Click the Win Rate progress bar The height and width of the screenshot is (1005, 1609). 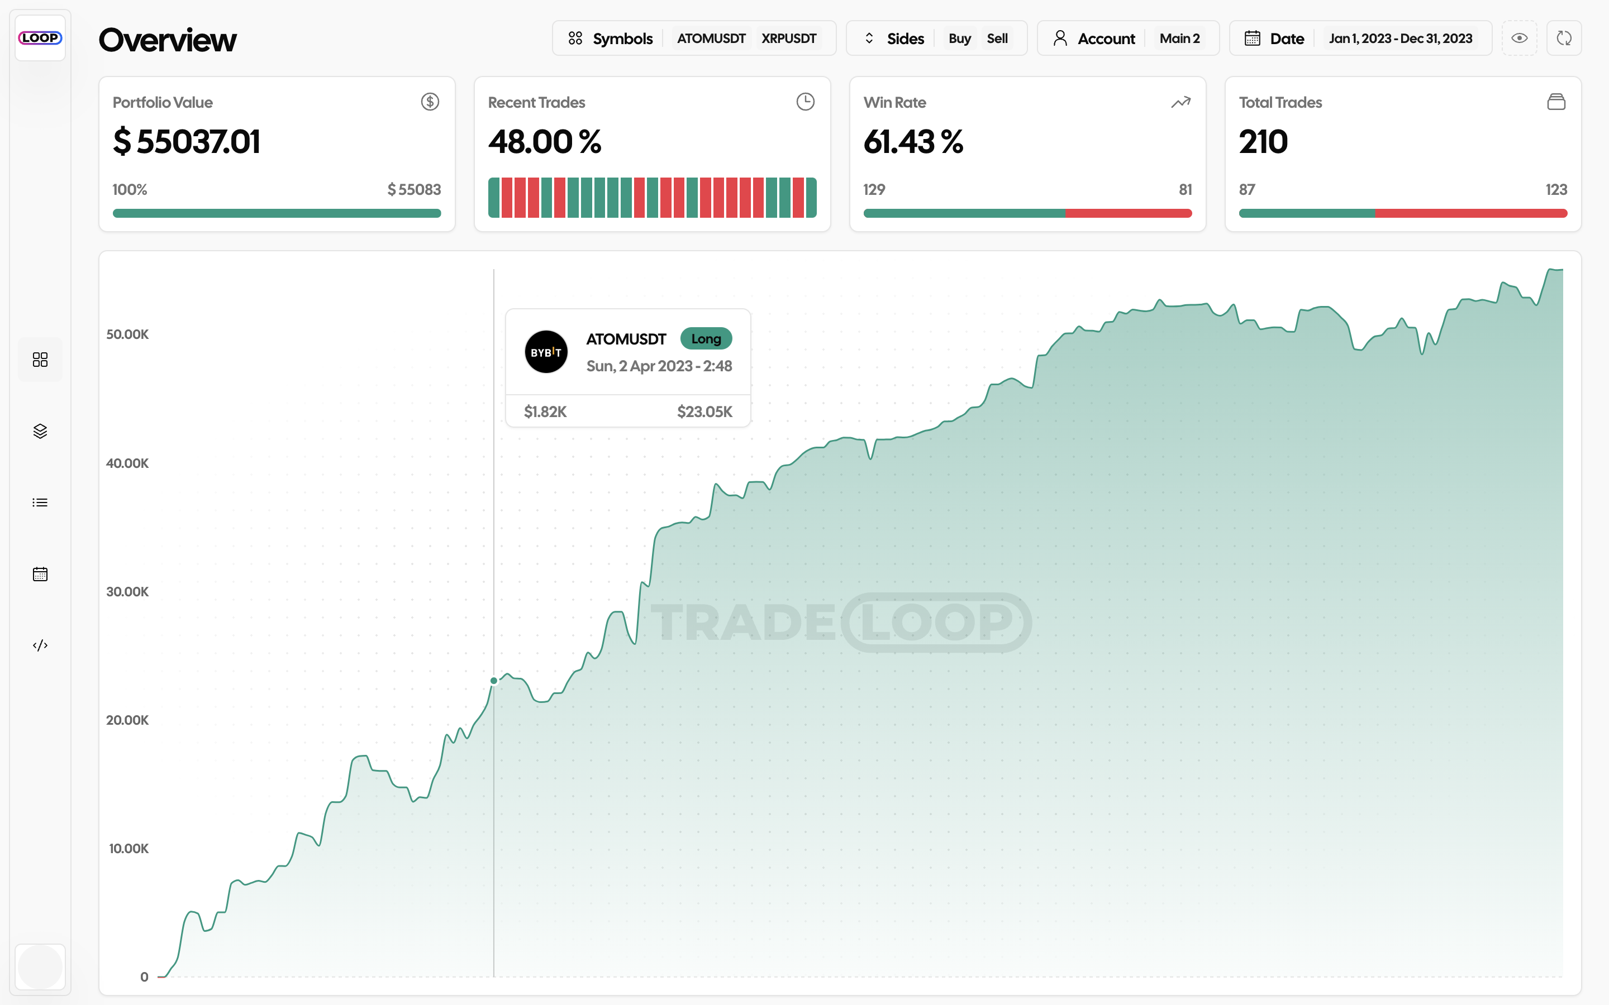click(1027, 213)
